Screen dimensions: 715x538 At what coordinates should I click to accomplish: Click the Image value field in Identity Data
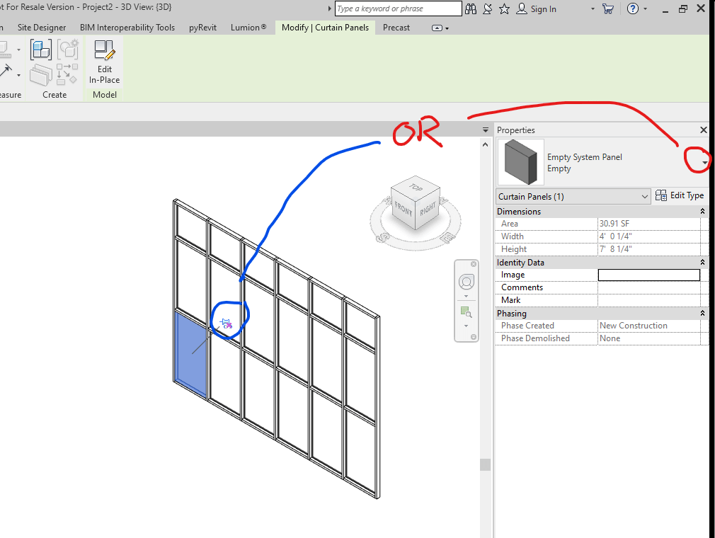[648, 275]
